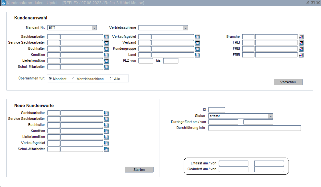Image resolution: width=321 pixels, height=187 pixels.
Task: Click into the PLZ von field
Action: (x=146, y=61)
